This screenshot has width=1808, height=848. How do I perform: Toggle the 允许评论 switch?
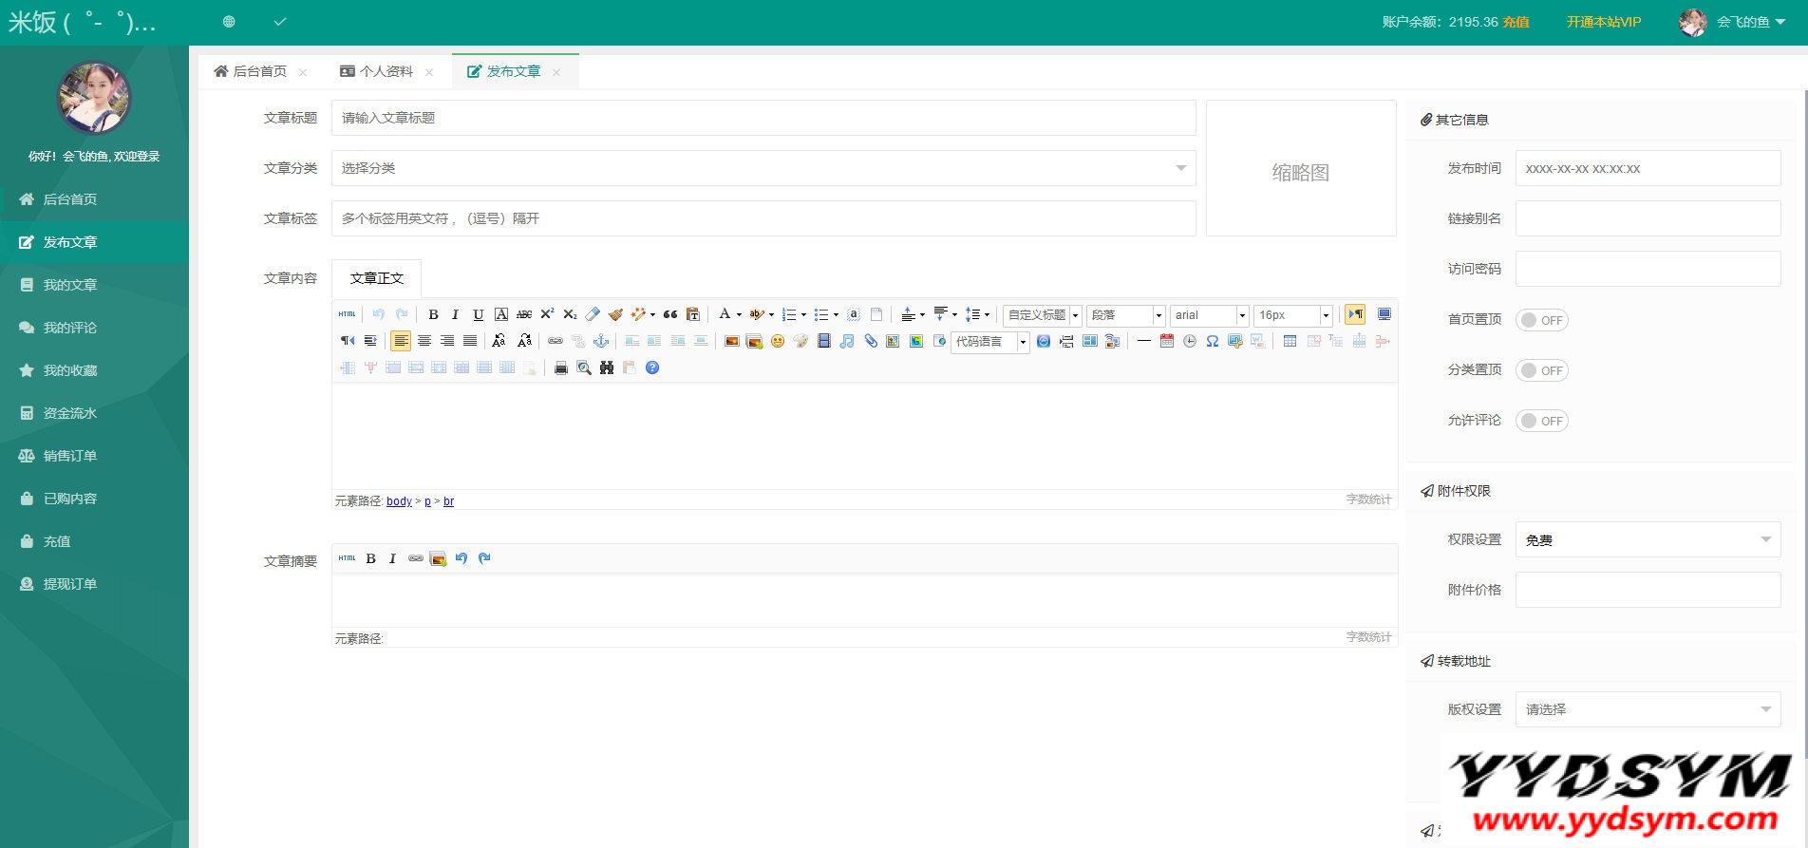click(1541, 421)
